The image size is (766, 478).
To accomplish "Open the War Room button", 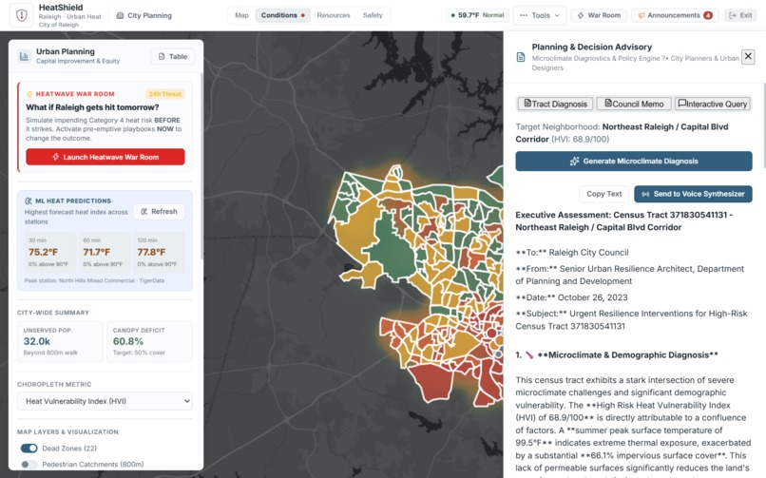I will click(x=599, y=15).
